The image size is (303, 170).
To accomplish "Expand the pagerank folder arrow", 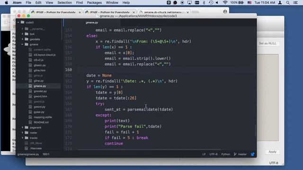I will (22, 127).
